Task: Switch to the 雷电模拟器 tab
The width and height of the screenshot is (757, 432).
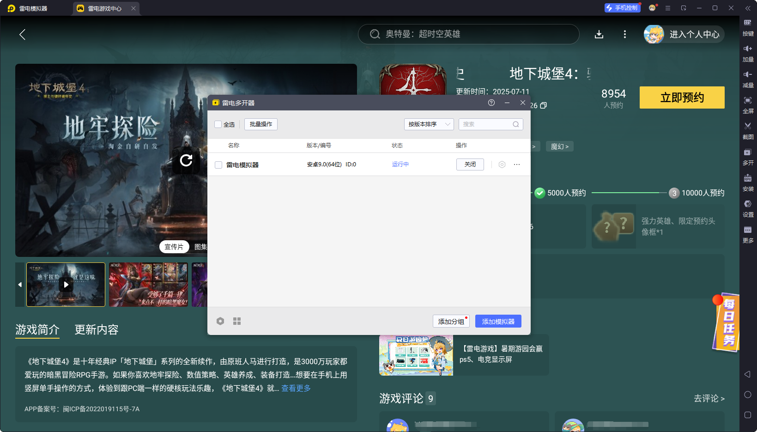Action: click(x=33, y=8)
